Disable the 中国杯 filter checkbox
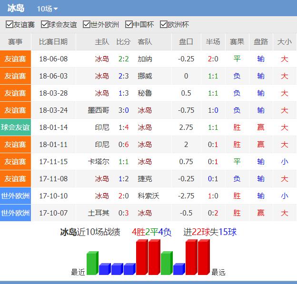The height and width of the screenshot is (284, 297). [x=129, y=25]
